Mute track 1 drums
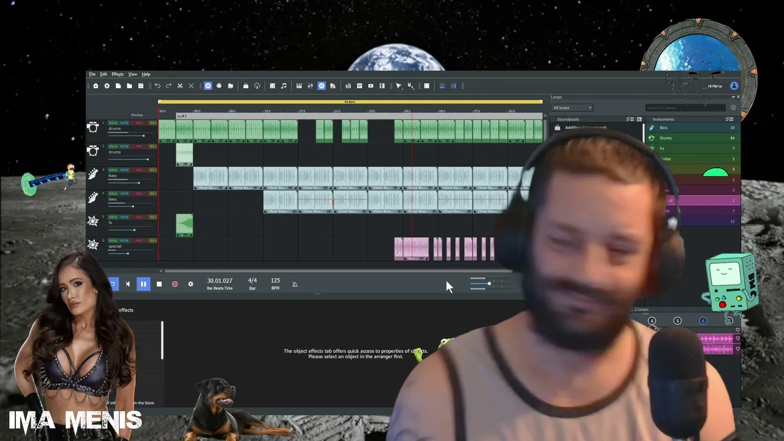Viewport: 784px width, 441px height. pos(124,123)
